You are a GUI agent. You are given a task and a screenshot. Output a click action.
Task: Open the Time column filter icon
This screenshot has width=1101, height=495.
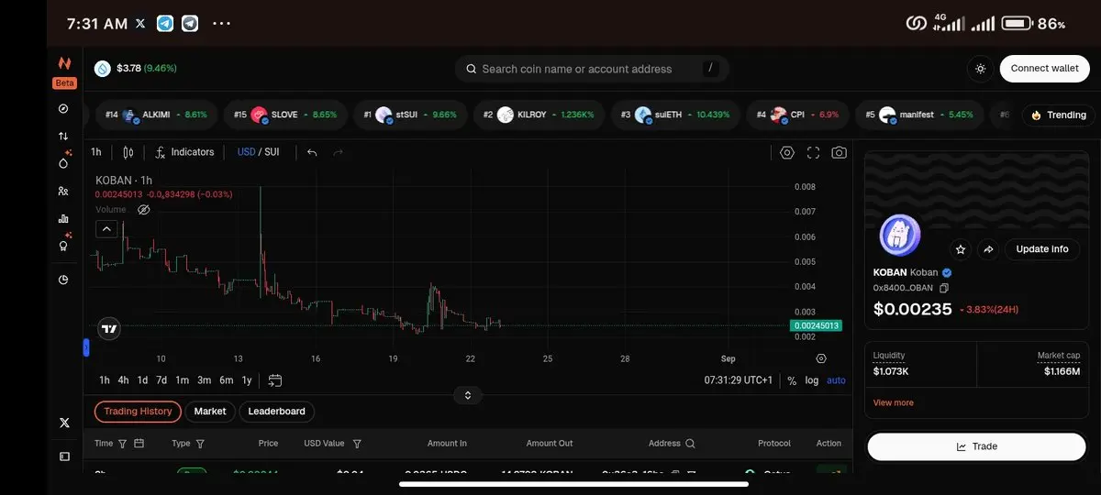pyautogui.click(x=123, y=444)
